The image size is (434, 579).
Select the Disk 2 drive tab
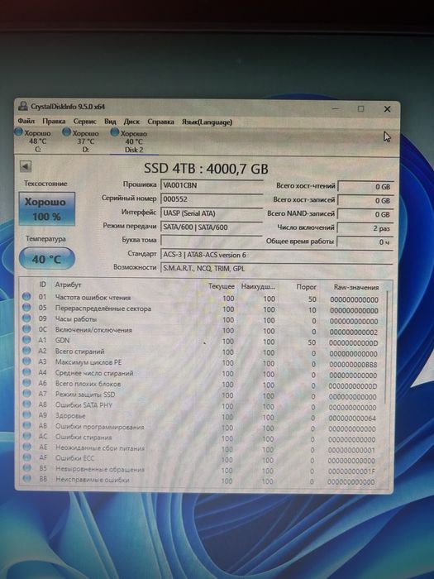click(130, 141)
